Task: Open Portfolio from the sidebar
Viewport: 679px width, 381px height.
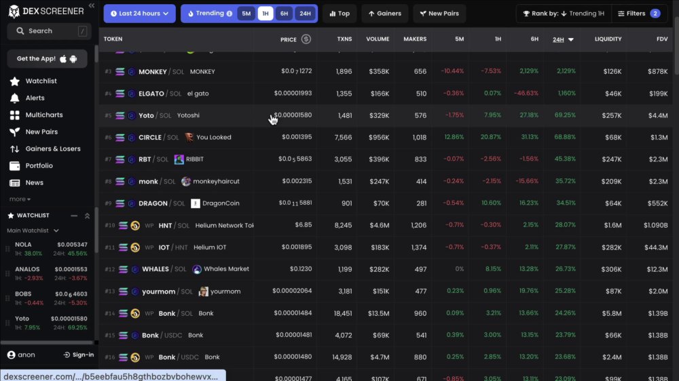Action: pos(39,165)
